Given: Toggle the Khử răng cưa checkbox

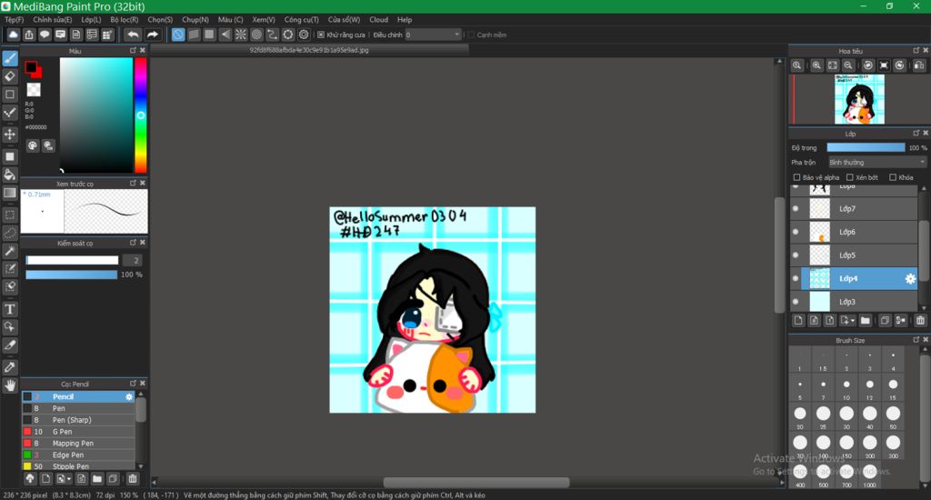Looking at the screenshot, I should pos(321,35).
